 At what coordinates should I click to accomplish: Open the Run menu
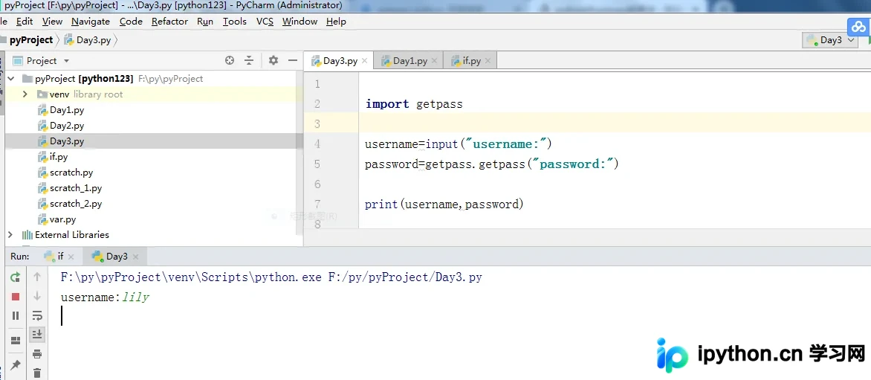pos(205,21)
